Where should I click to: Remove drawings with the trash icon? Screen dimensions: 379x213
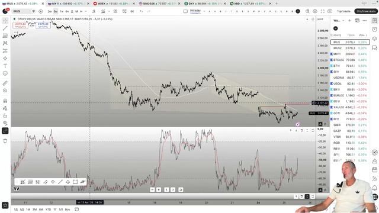[5, 141]
